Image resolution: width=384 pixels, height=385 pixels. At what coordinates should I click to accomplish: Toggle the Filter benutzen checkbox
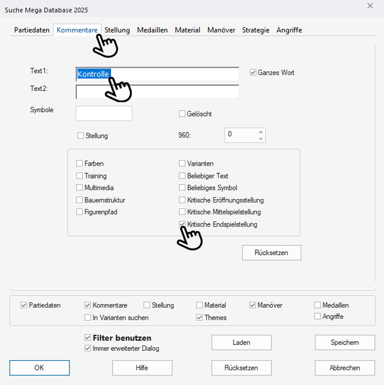(88, 338)
